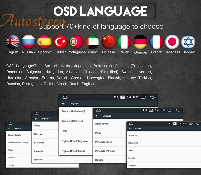Select the Russian flag icon
Screen dimensions: 201x175
[28, 42]
